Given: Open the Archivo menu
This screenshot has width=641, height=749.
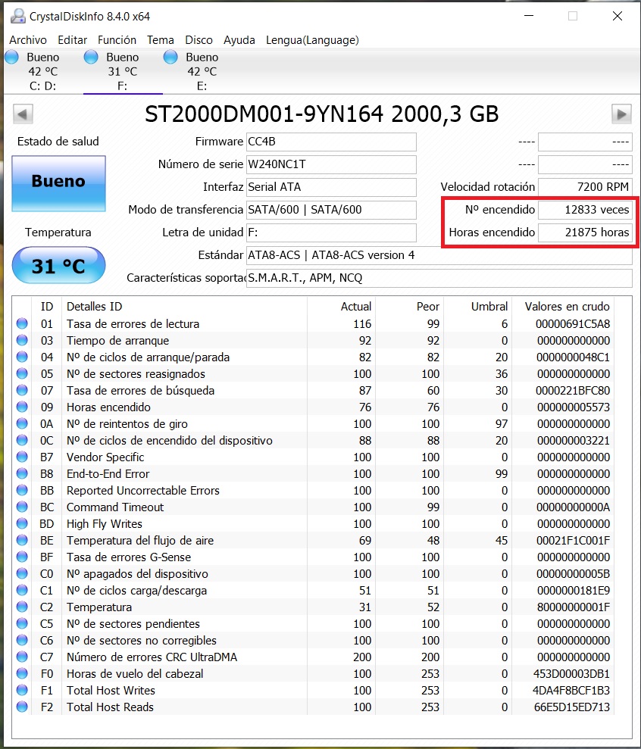Looking at the screenshot, I should (x=28, y=40).
